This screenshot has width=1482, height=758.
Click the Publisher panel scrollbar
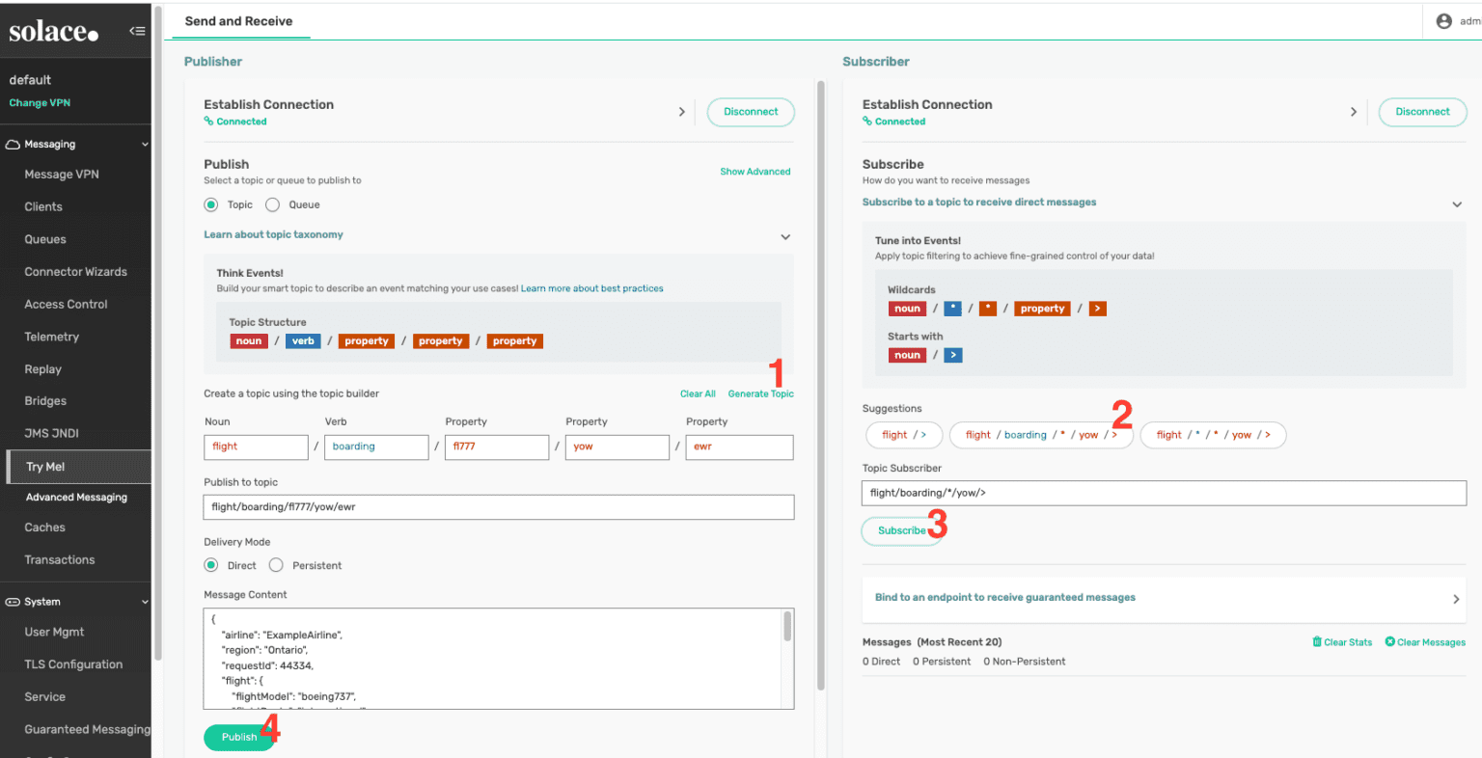[x=821, y=386]
